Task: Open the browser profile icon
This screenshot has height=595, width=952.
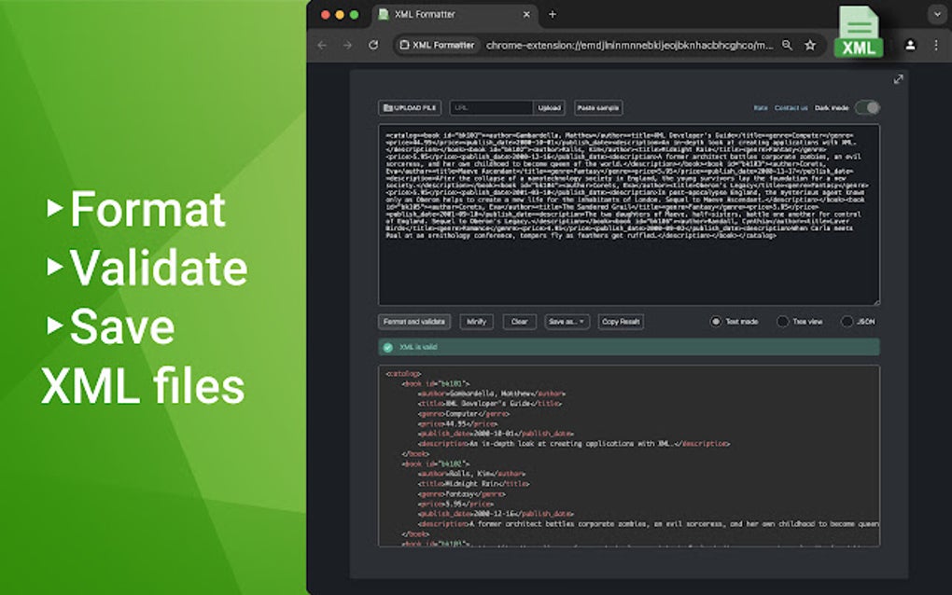Action: click(x=910, y=44)
